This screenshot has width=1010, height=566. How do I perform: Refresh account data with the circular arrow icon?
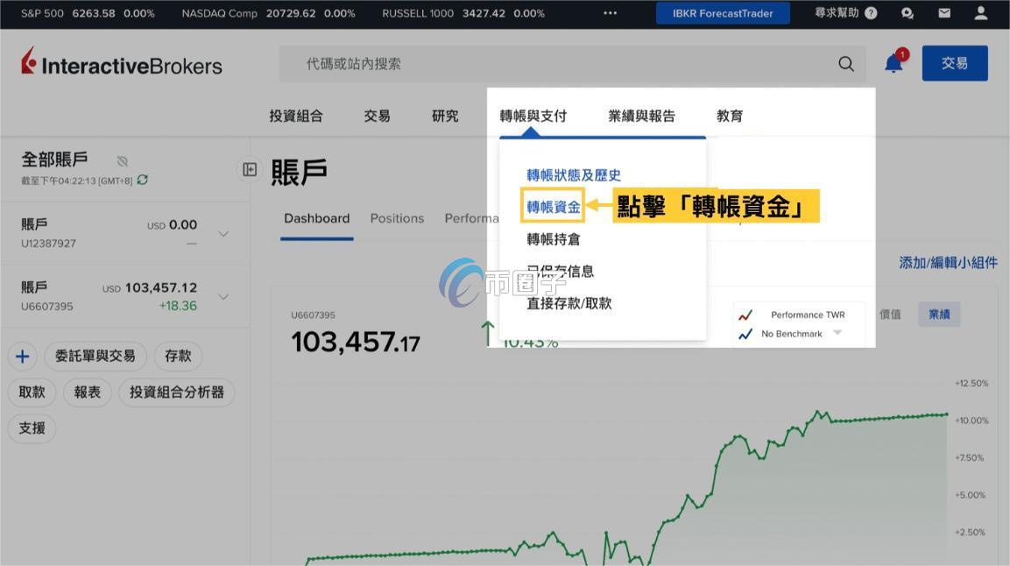pos(142,179)
